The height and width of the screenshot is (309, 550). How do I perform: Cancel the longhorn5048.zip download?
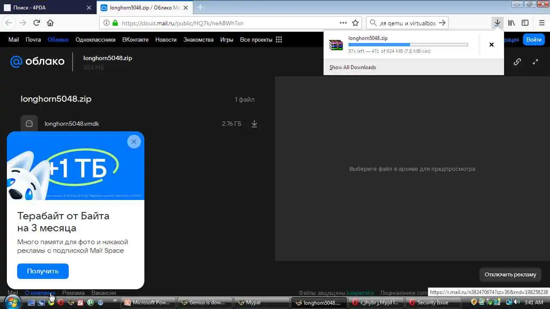click(492, 45)
